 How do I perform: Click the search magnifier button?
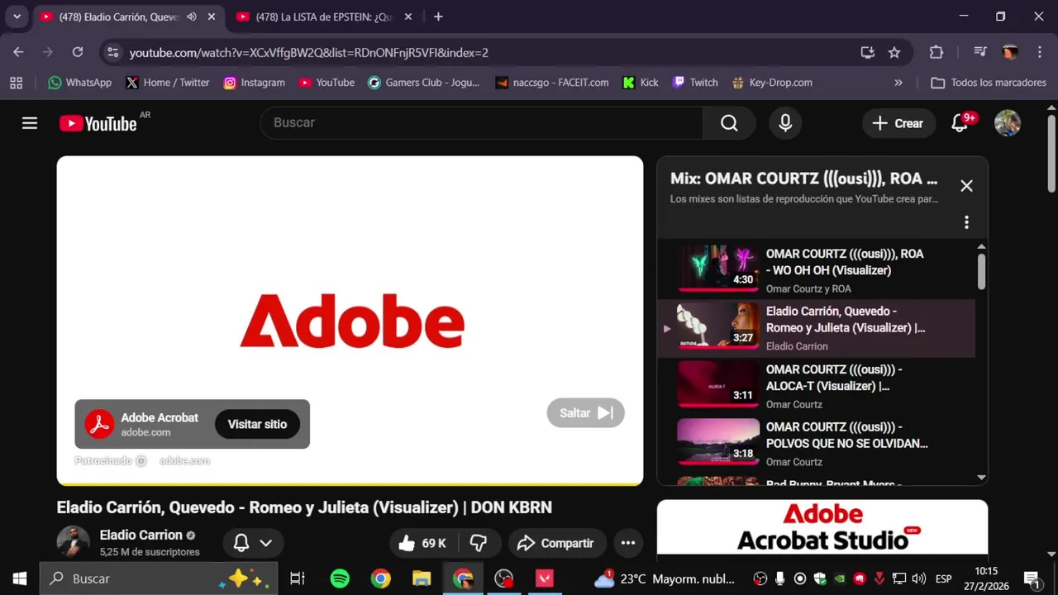click(x=729, y=123)
